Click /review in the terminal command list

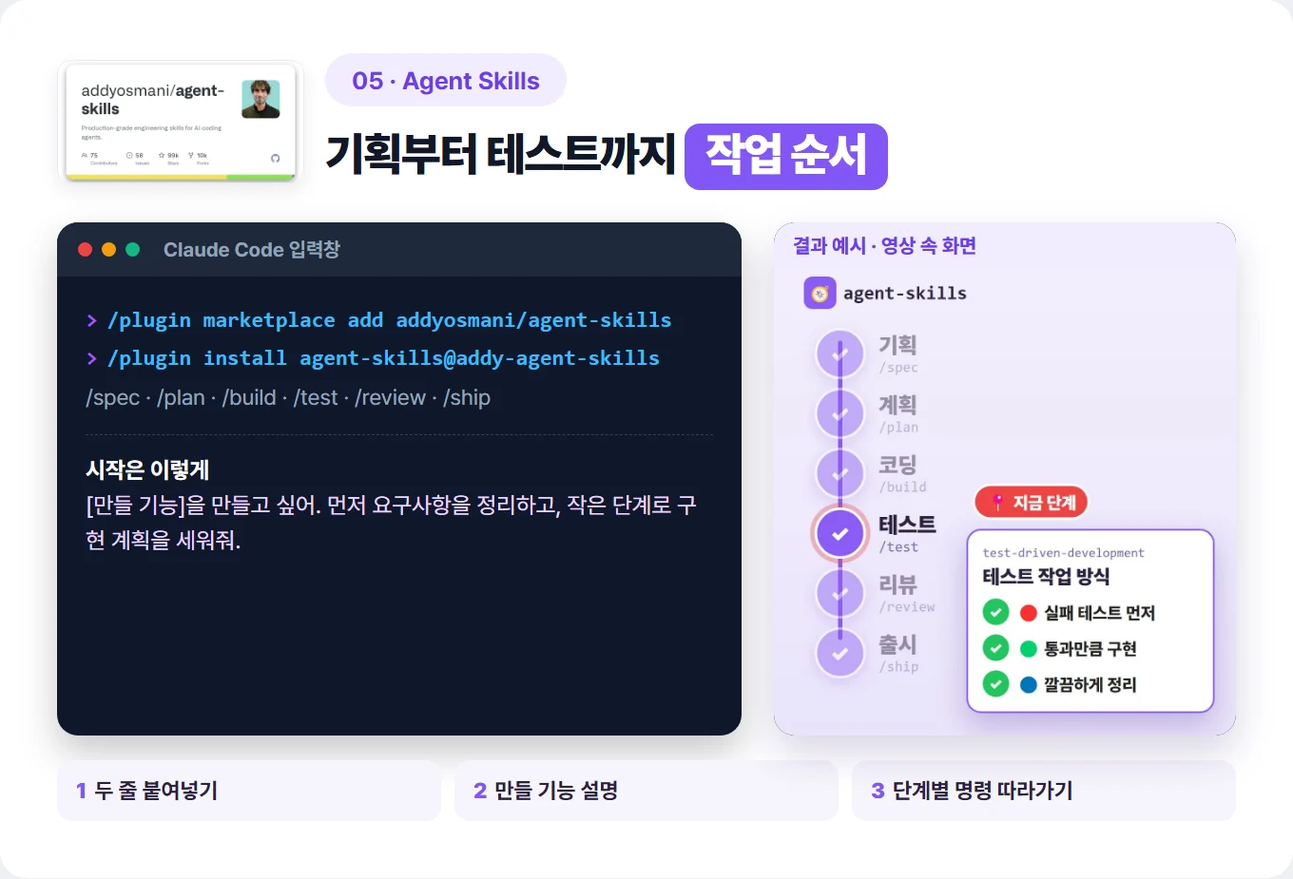click(x=391, y=398)
